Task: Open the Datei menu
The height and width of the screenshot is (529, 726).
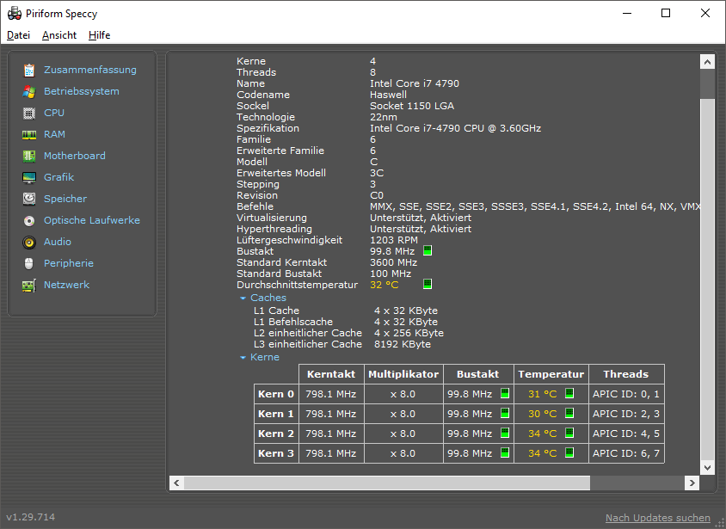Action: 19,35
